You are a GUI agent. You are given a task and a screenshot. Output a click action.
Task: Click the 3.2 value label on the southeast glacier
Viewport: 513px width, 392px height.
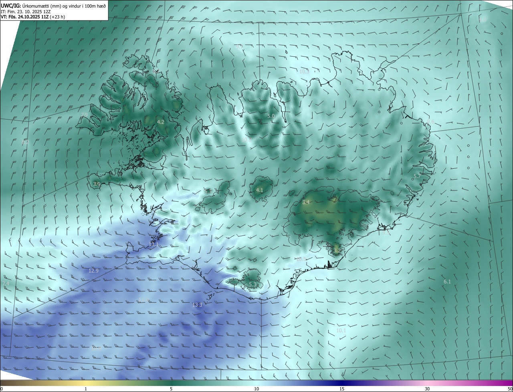point(337,251)
